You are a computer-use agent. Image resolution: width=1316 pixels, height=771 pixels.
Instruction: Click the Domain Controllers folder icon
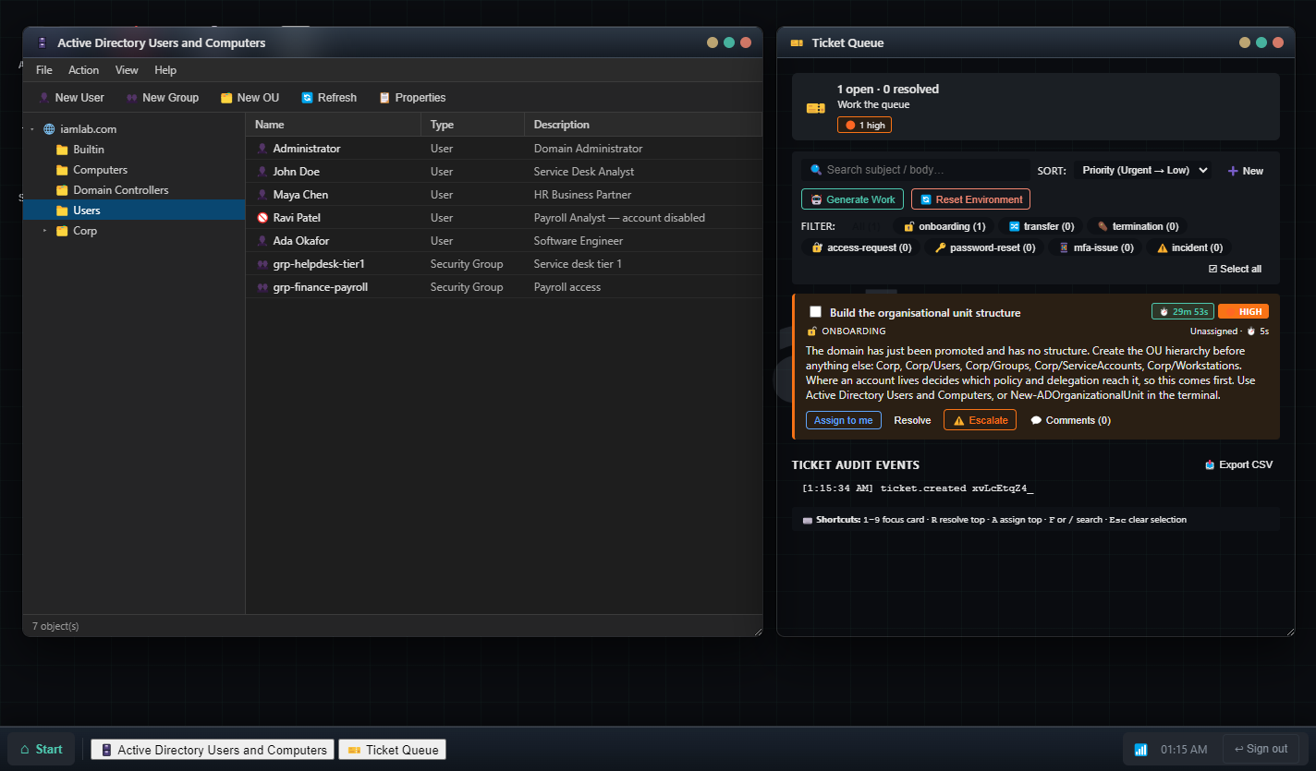pyautogui.click(x=62, y=190)
